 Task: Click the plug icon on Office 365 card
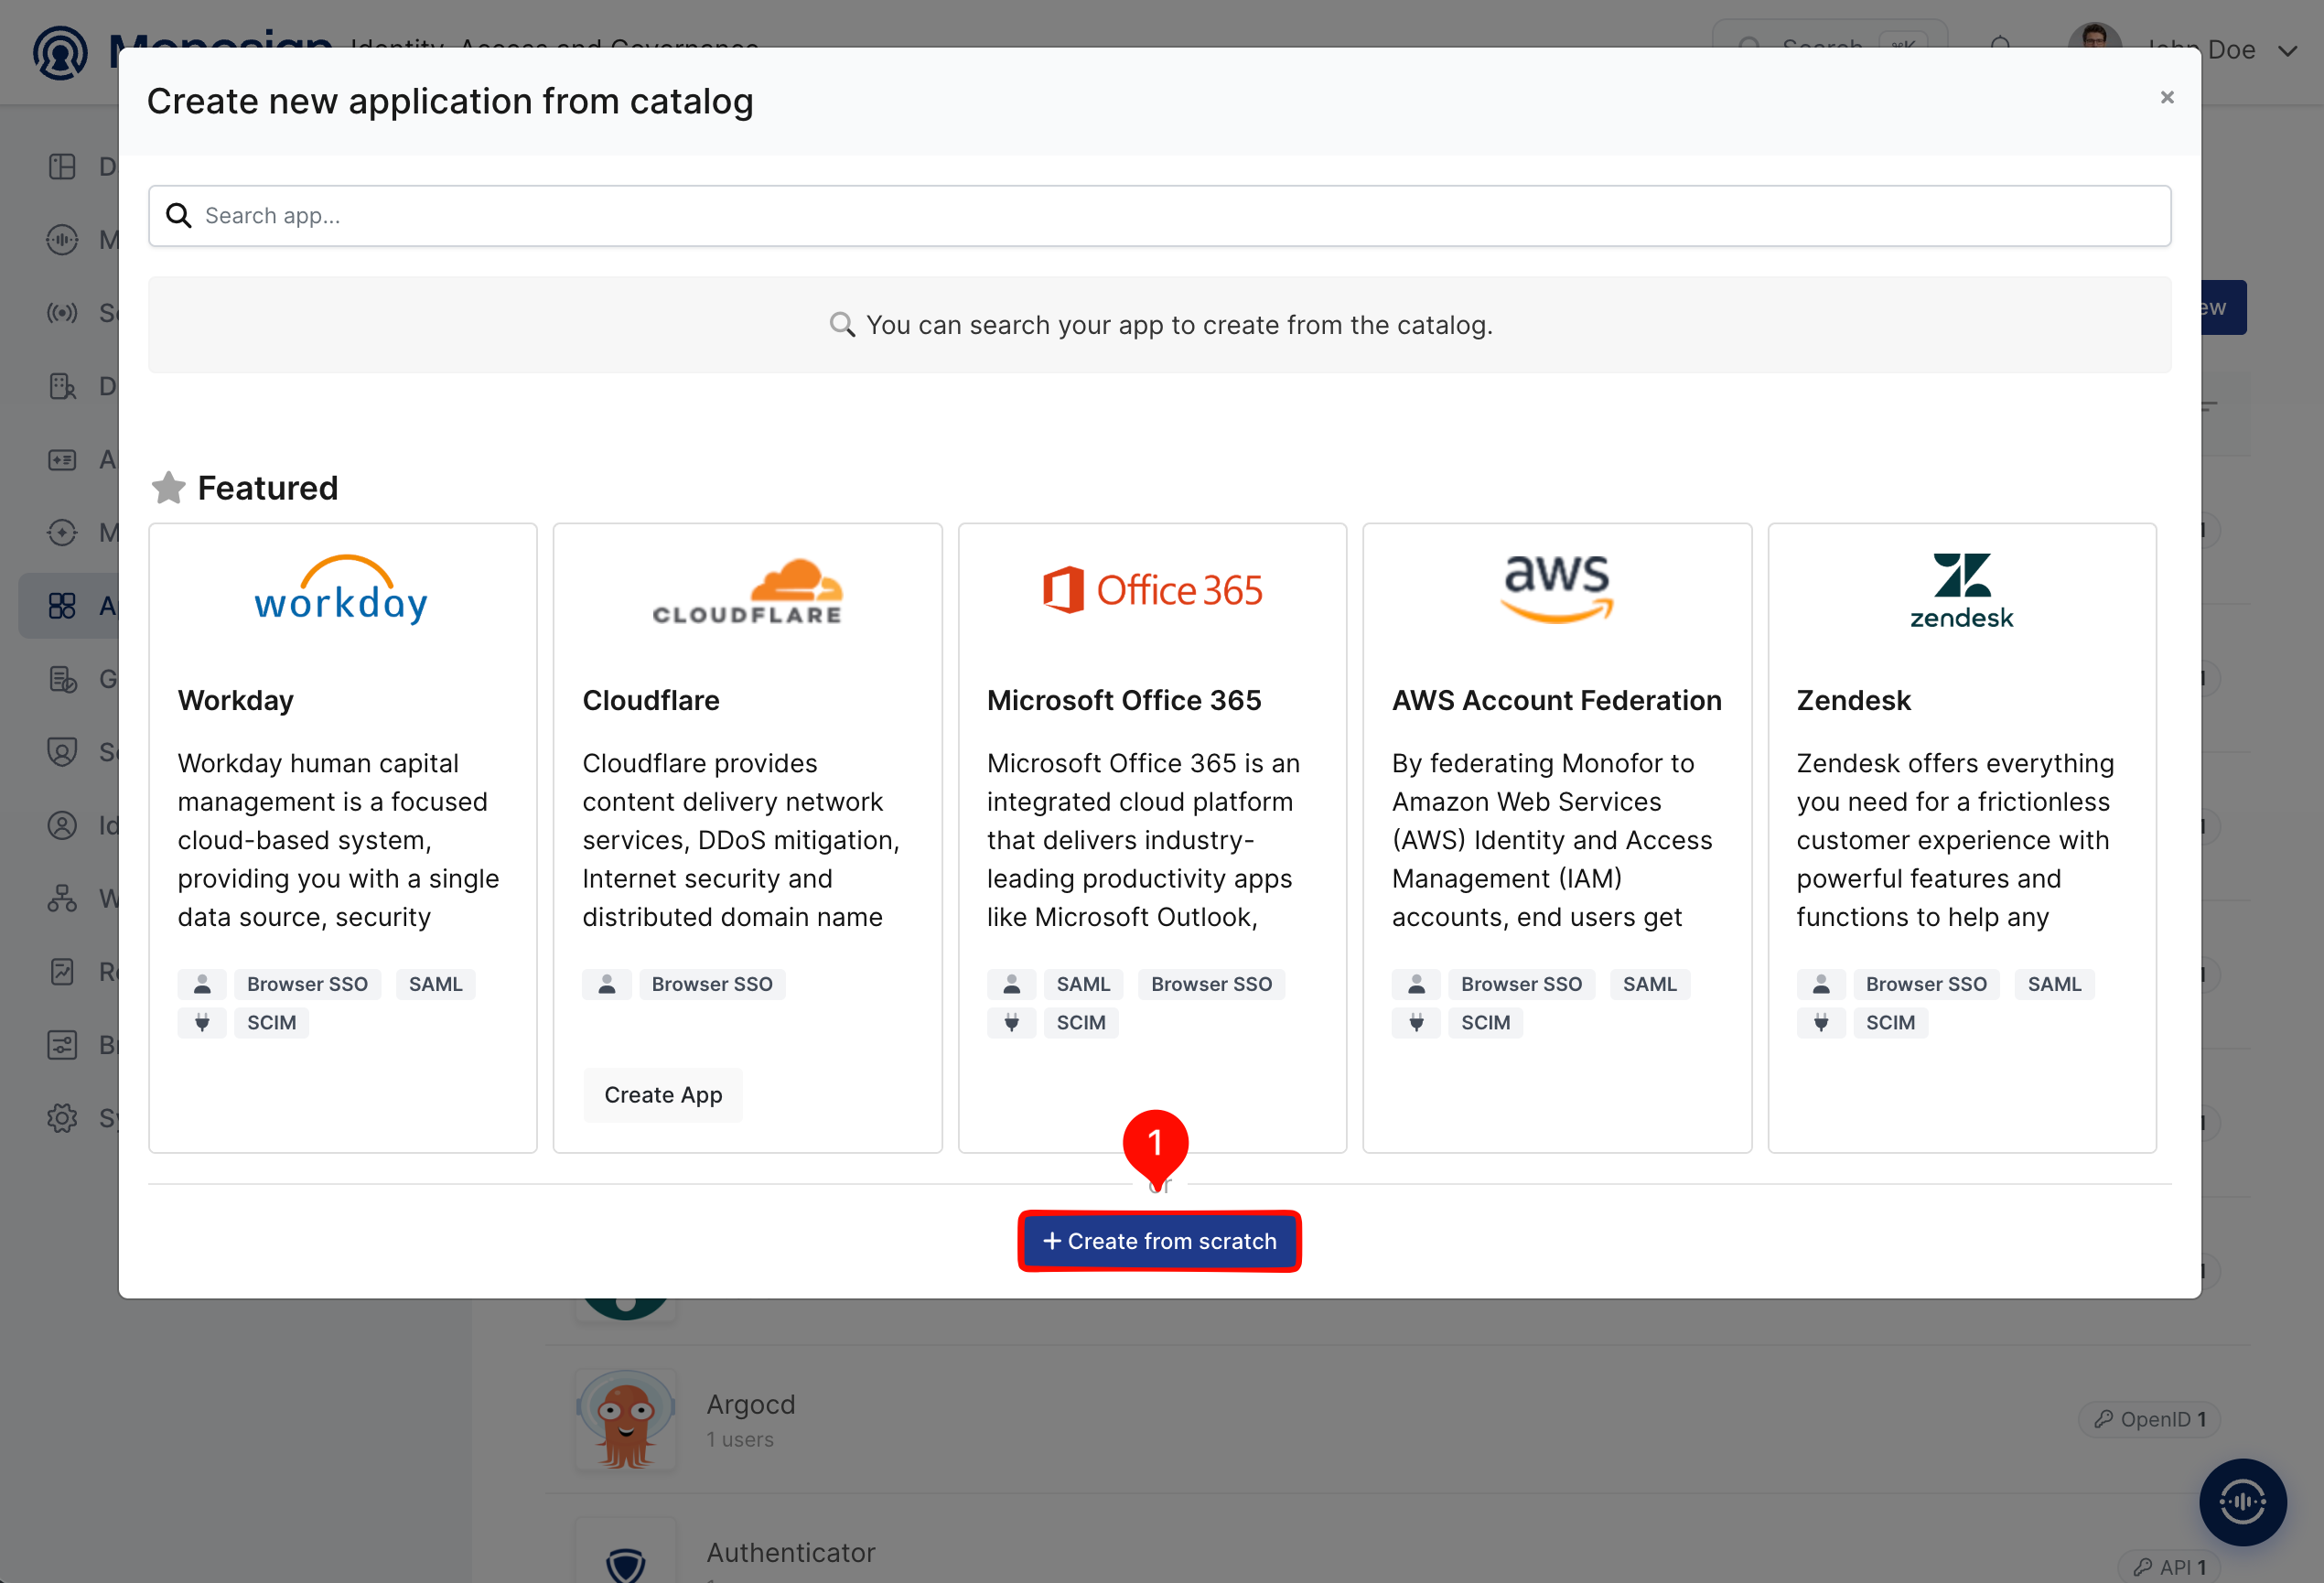[x=1011, y=1022]
